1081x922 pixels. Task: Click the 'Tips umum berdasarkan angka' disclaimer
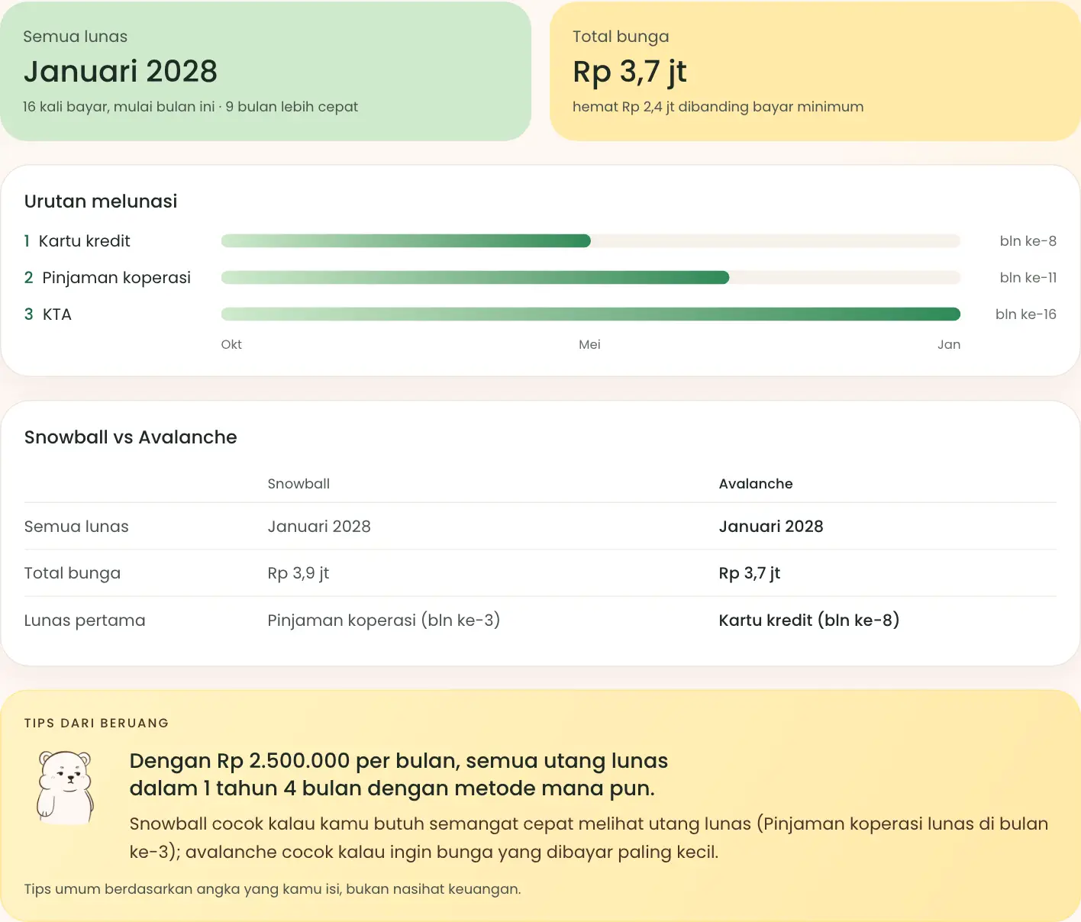tap(273, 889)
